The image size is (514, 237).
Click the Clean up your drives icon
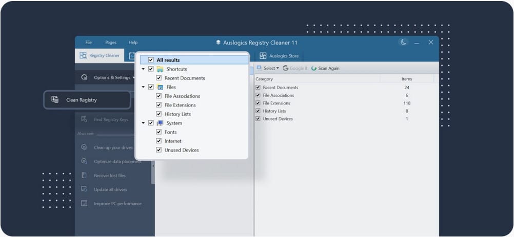click(84, 147)
